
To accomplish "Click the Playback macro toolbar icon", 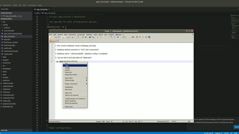I will [143, 37].
